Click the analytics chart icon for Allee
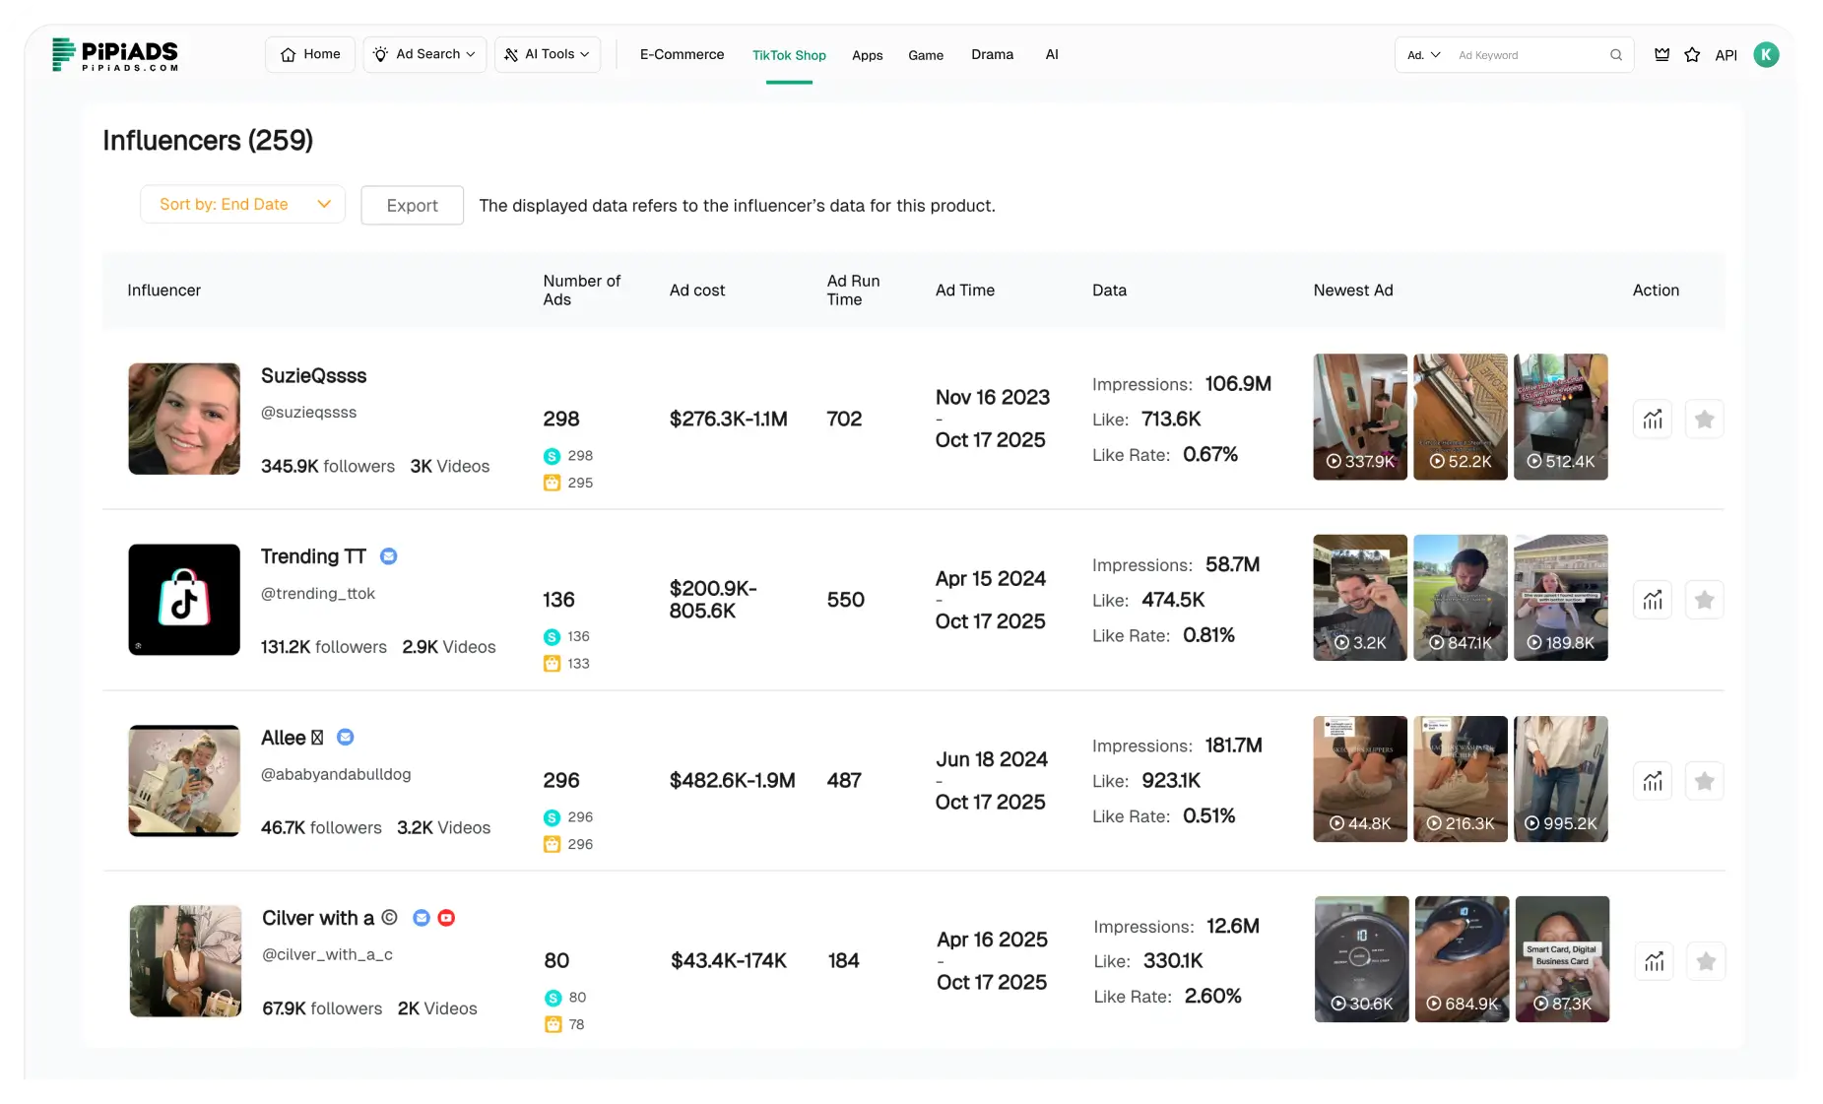 pyautogui.click(x=1652, y=781)
